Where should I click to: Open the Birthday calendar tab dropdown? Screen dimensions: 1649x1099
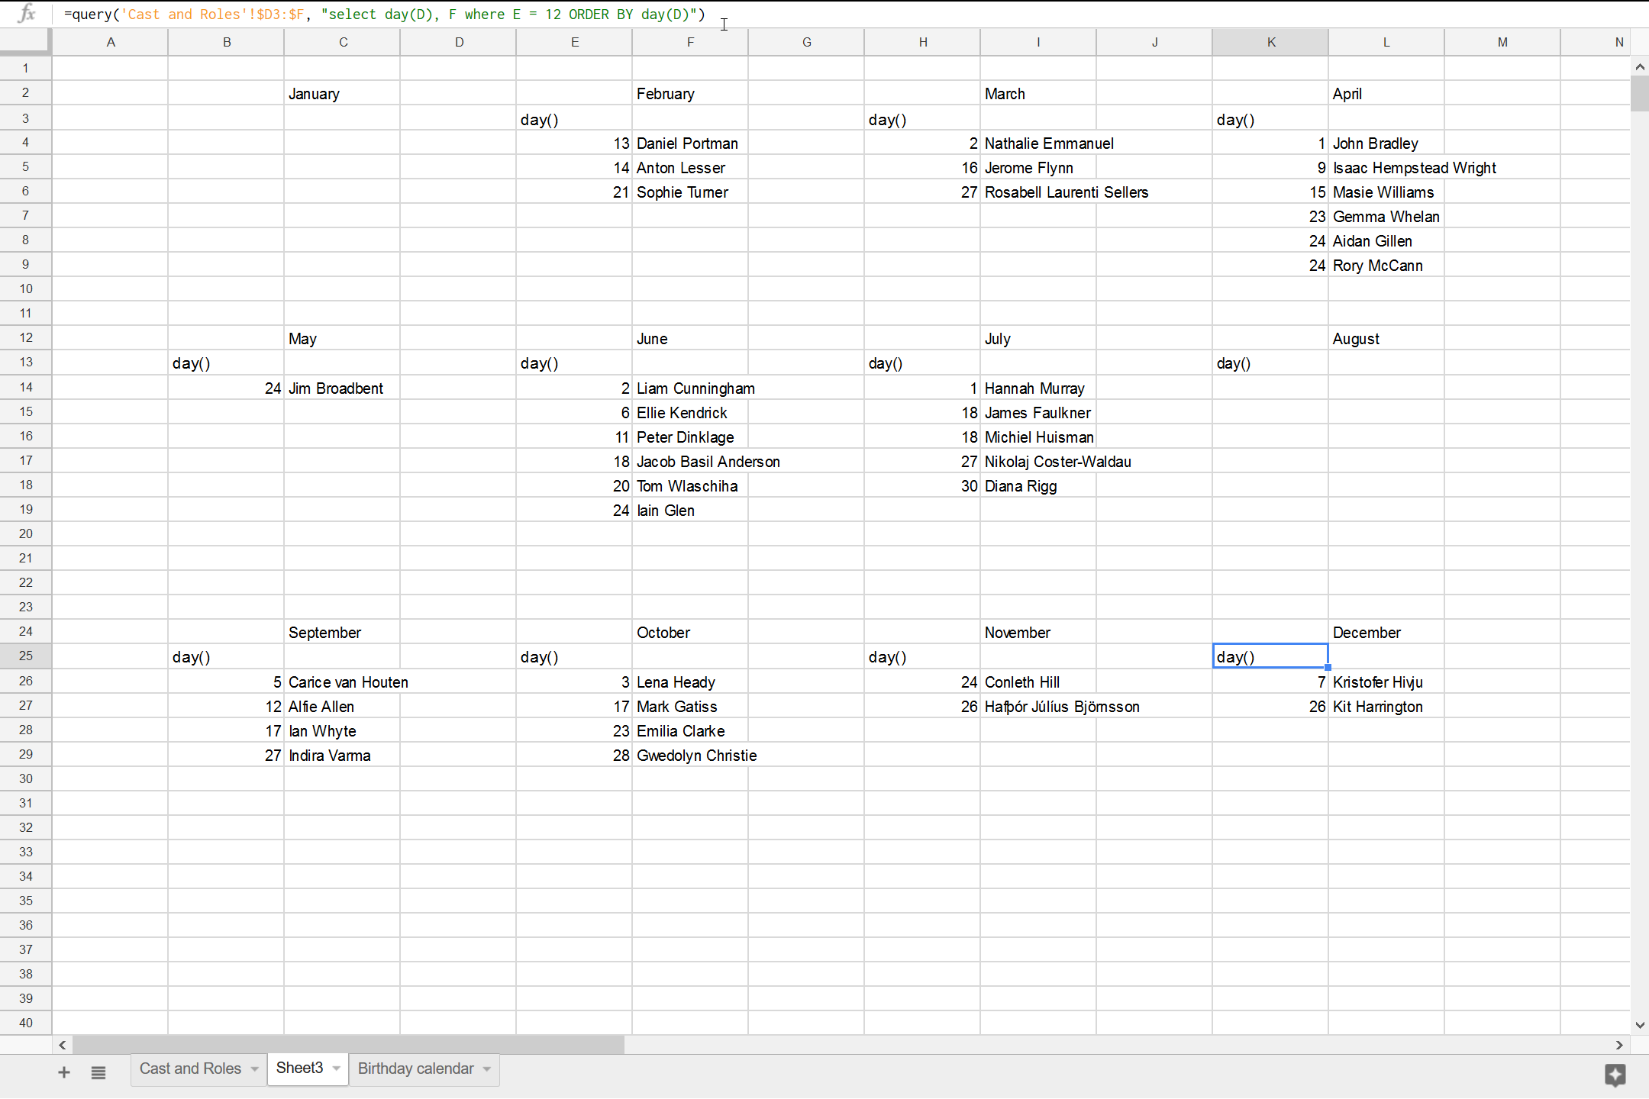click(486, 1068)
